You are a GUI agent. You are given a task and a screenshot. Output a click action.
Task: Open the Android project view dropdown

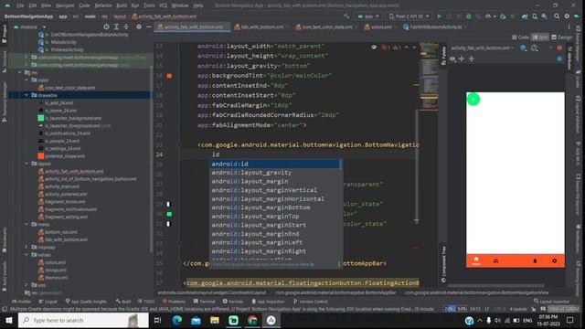30,27
